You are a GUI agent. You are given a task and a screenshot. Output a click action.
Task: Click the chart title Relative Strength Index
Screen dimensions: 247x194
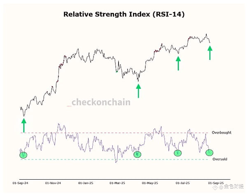point(124,14)
